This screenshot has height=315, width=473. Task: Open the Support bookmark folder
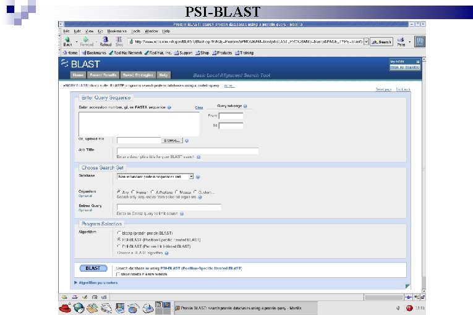click(183, 52)
